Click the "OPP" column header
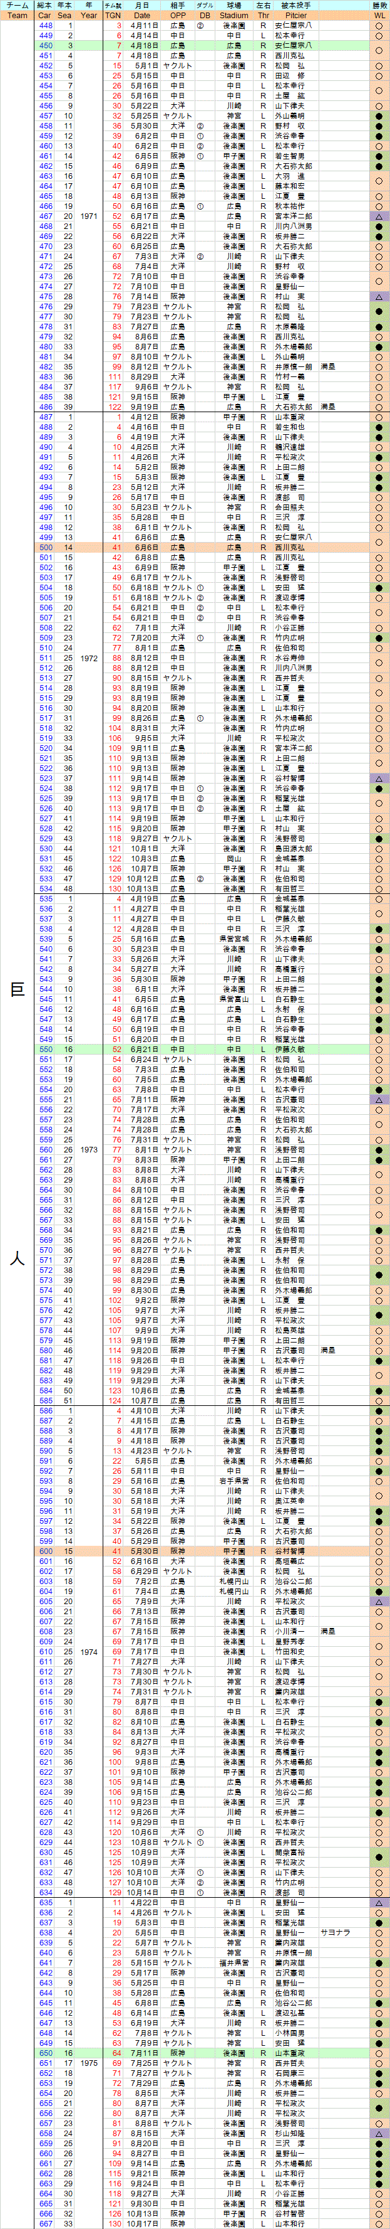 click(178, 16)
